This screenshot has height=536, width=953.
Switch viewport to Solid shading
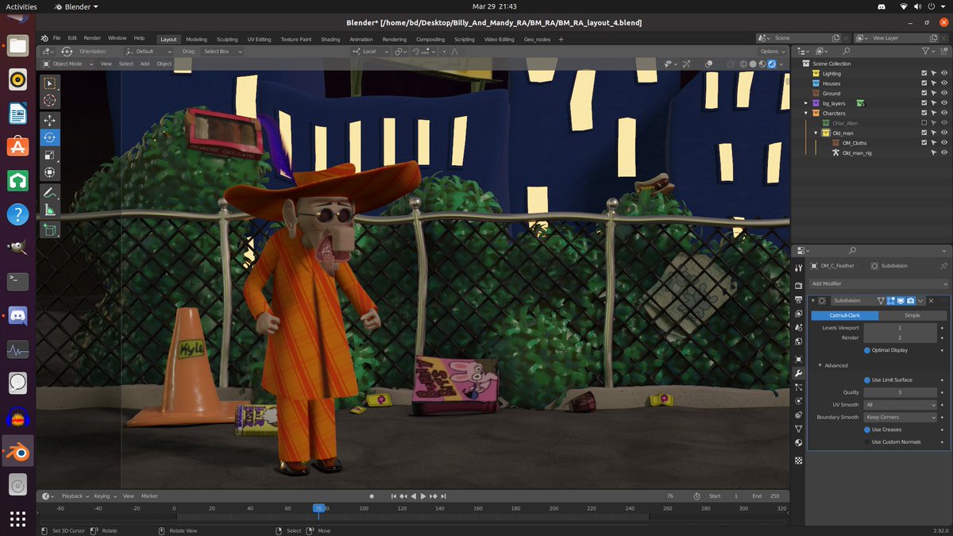point(753,64)
